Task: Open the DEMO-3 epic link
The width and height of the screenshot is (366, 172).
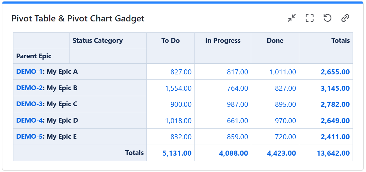Action: (x=30, y=104)
